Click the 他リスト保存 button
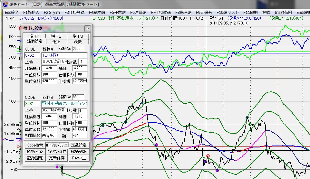 click(57, 152)
